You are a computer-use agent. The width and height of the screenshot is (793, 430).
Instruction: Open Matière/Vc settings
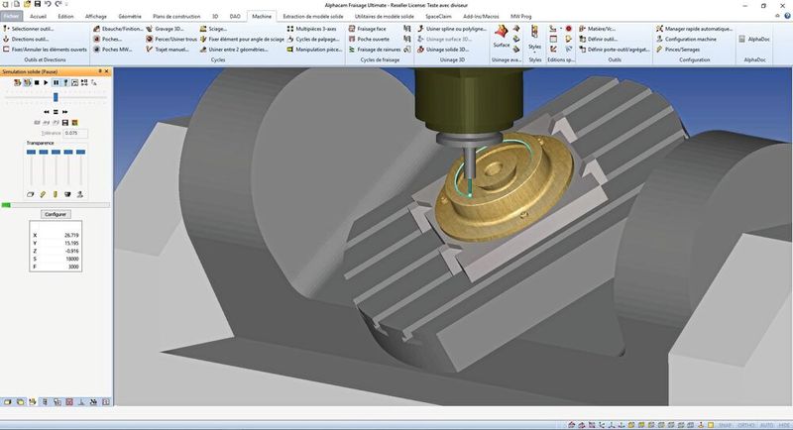(x=597, y=29)
